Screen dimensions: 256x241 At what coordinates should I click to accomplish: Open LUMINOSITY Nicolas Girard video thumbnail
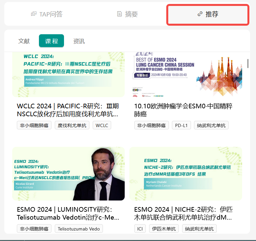tap(68, 174)
